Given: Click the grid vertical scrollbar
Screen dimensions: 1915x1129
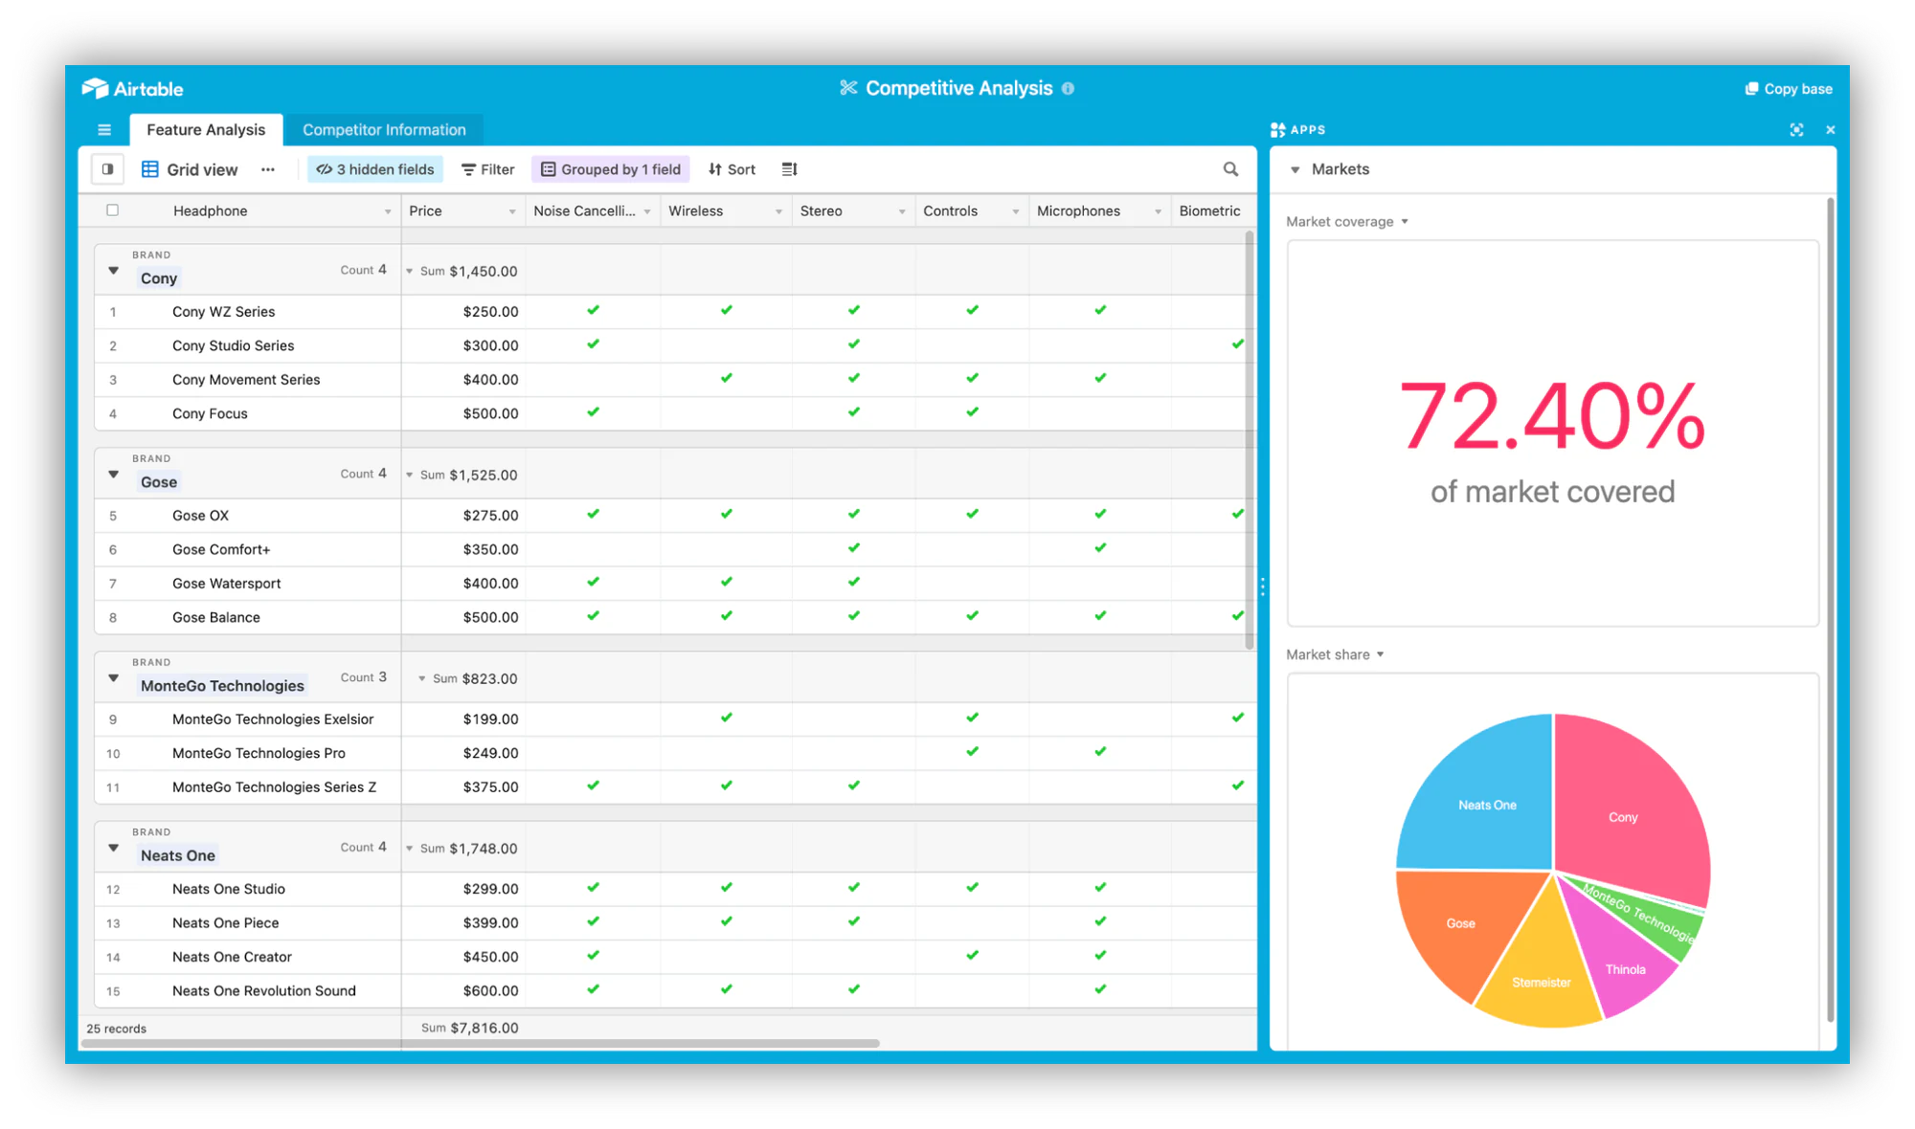Looking at the screenshot, I should click(1250, 440).
